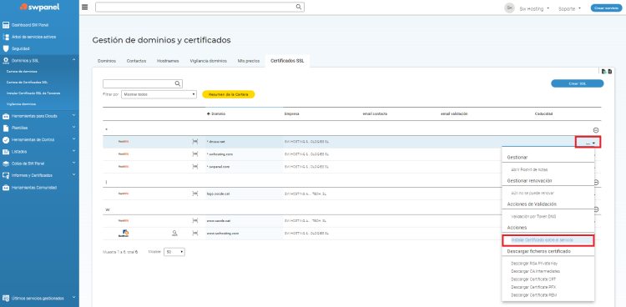
Task: Click the Últimos servicios gestionados icon
Action: [x=6, y=298]
